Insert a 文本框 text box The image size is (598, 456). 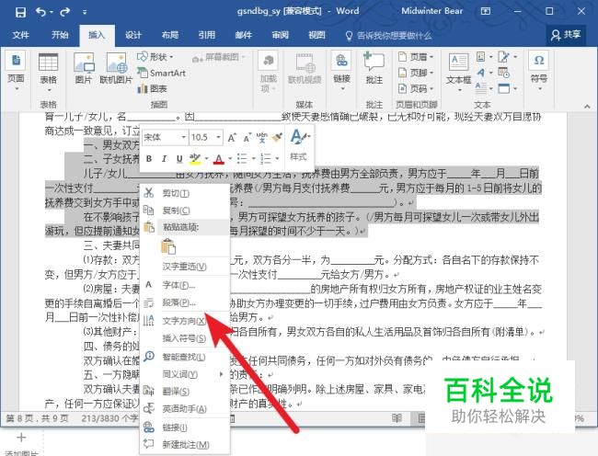pyautogui.click(x=458, y=73)
